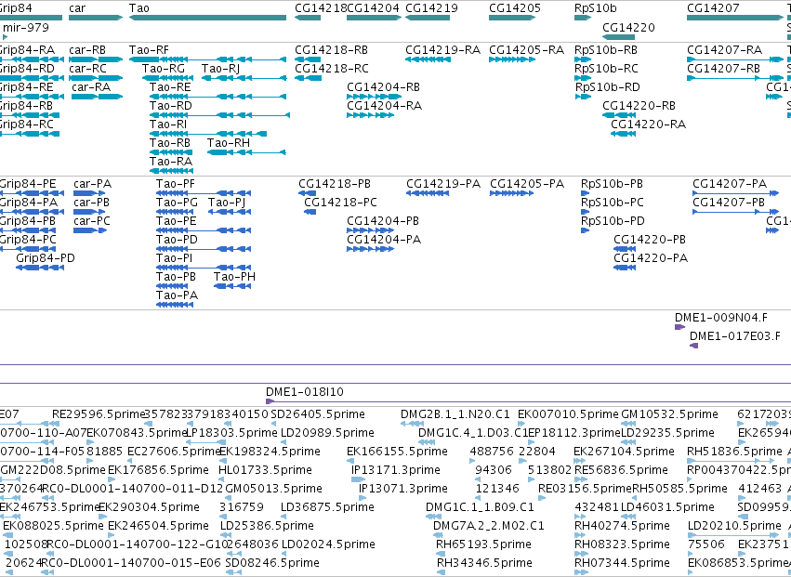Select the CG14219 gene label
The image size is (791, 577).
coord(432,8)
